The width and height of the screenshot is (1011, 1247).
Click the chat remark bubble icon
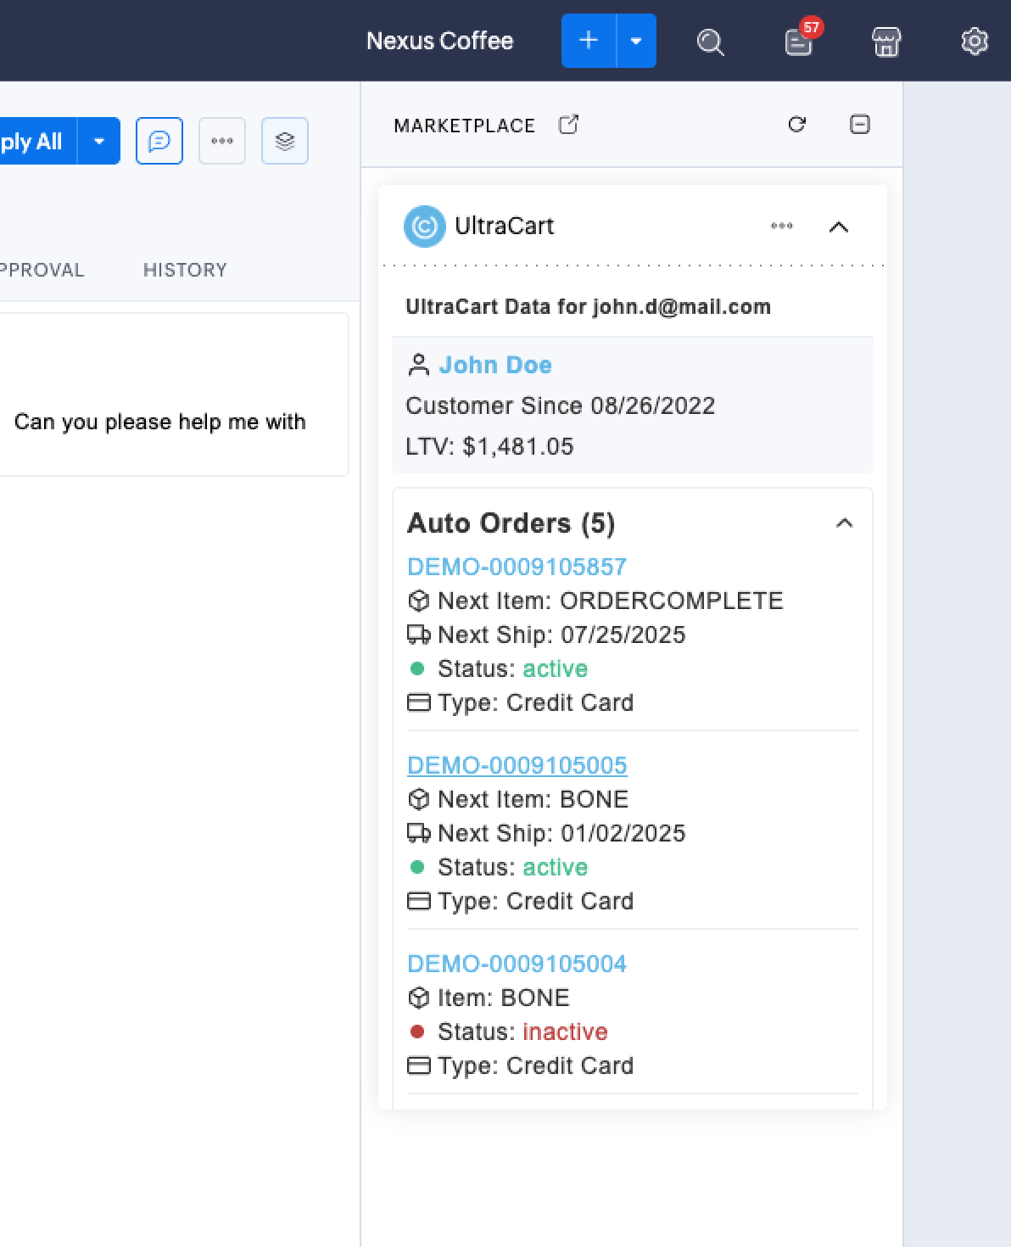click(159, 141)
